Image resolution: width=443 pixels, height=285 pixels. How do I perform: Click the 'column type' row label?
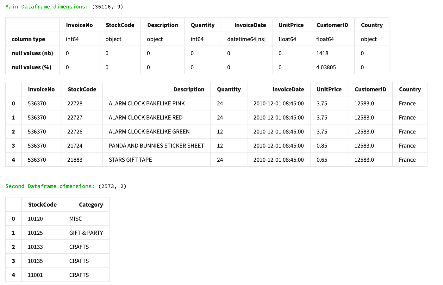28,39
